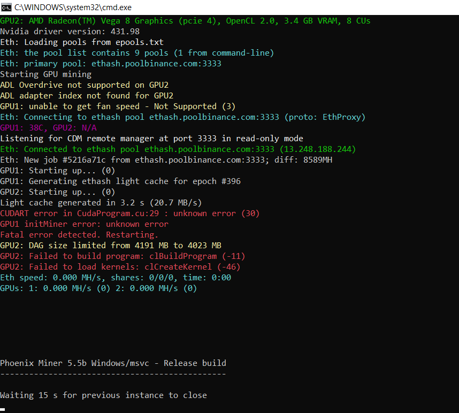Click 'Fatal error detected. Restarting.' line

pos(79,235)
